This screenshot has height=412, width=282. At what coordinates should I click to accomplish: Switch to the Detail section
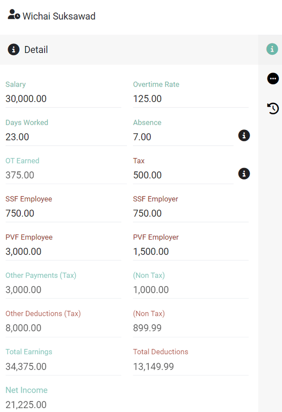[x=35, y=49]
